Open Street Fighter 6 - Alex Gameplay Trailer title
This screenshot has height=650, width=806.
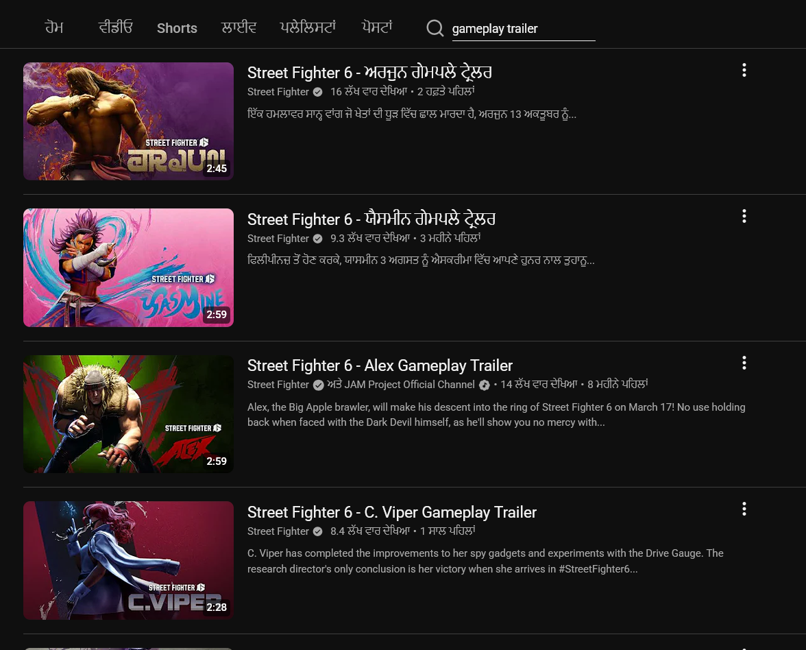[380, 365]
